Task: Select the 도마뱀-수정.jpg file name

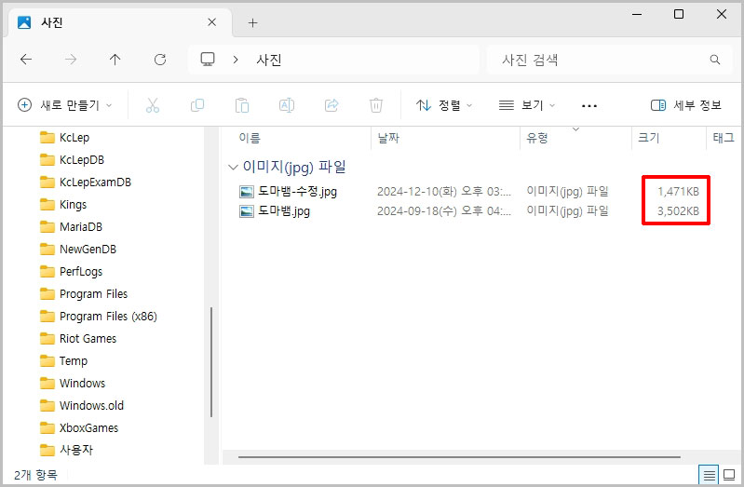Action: point(297,191)
